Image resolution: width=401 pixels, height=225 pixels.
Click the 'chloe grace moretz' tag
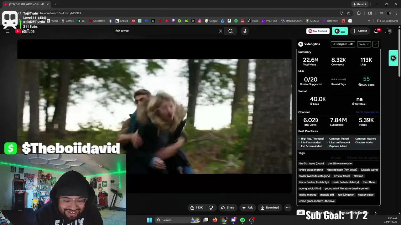click(311, 170)
